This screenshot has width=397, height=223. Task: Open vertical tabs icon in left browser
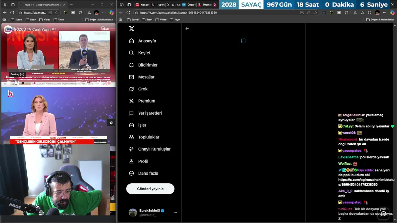13,5
